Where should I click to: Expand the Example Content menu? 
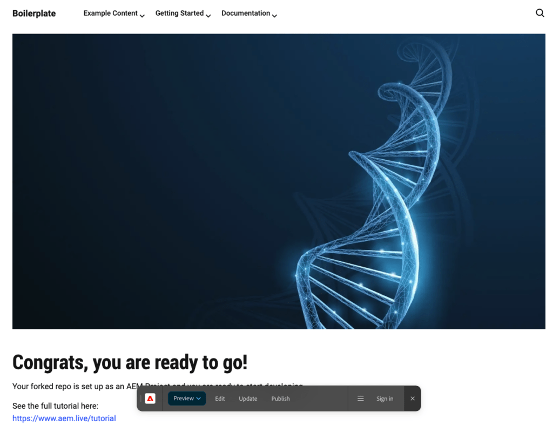coord(114,13)
